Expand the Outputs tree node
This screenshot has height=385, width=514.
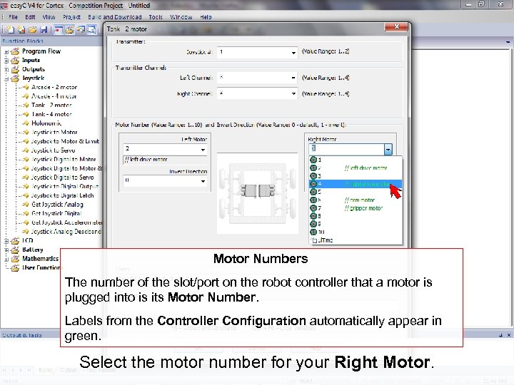[6, 70]
